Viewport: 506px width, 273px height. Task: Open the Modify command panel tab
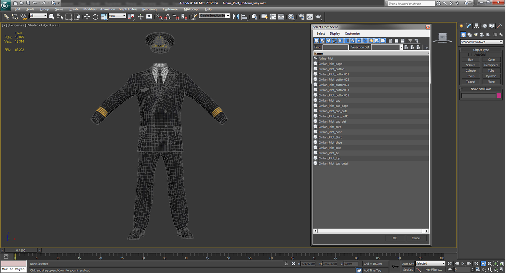pos(469,26)
